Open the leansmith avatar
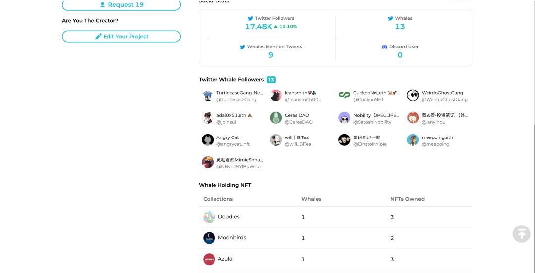The image size is (535, 273). [x=276, y=95]
